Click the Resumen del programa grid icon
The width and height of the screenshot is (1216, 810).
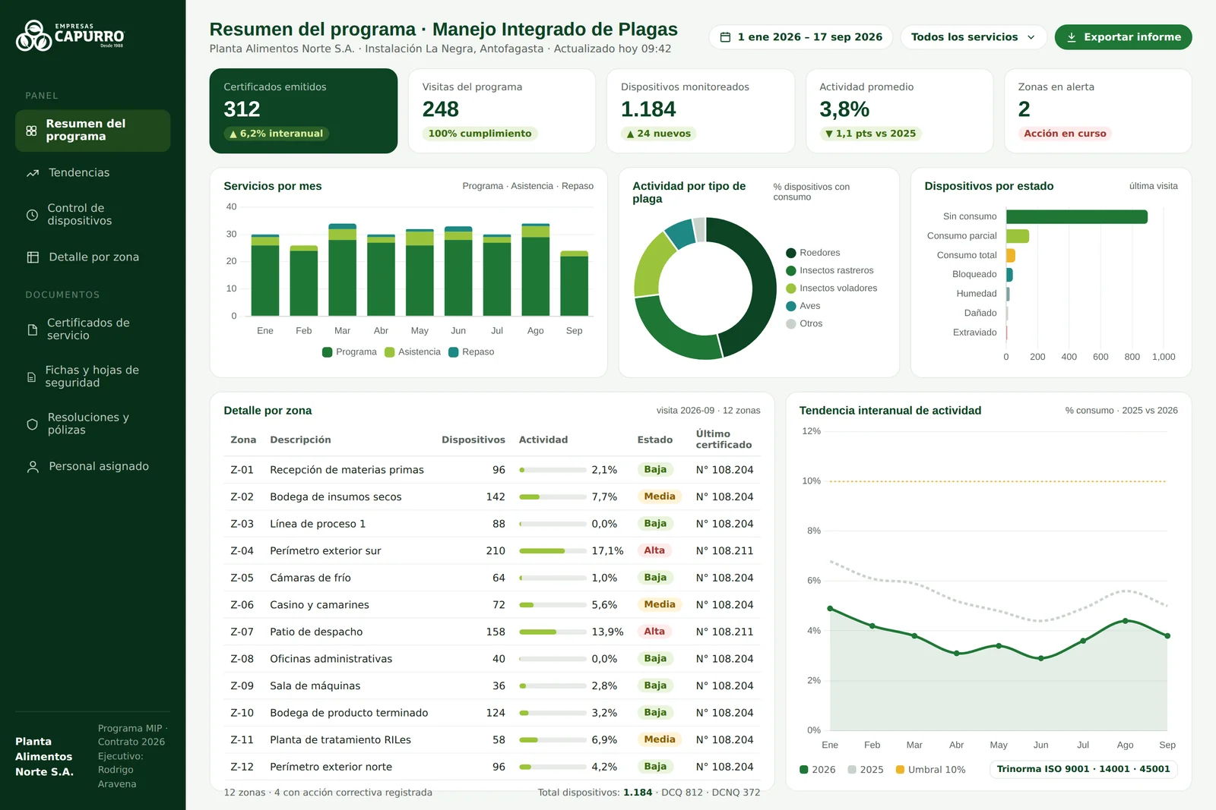[31, 131]
